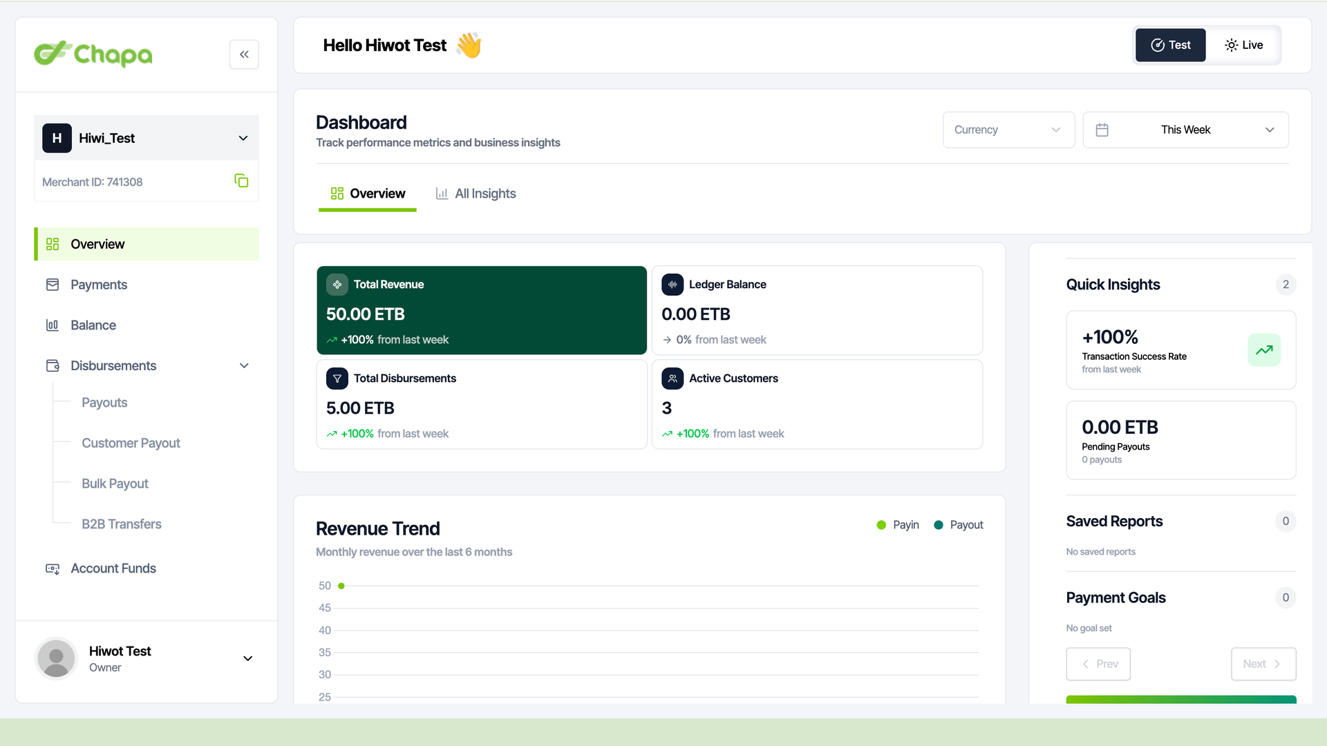Collapse the Disbursements submenu chevron
1327x746 pixels.
pos(244,365)
